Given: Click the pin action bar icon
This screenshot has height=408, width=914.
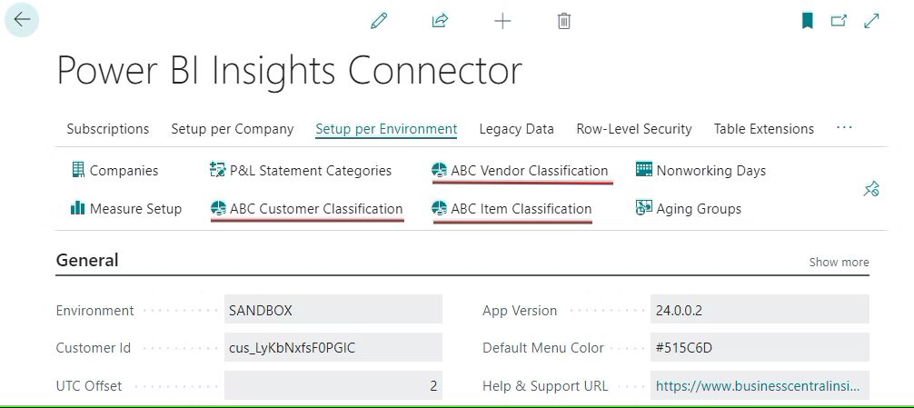Looking at the screenshot, I should click(x=870, y=189).
